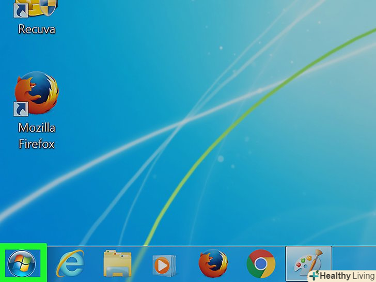Click the "Recuva" shortcut label
This screenshot has height=282, width=376.
pyautogui.click(x=37, y=29)
